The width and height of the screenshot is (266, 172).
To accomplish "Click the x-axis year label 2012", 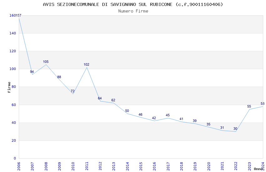I will 100,166.
